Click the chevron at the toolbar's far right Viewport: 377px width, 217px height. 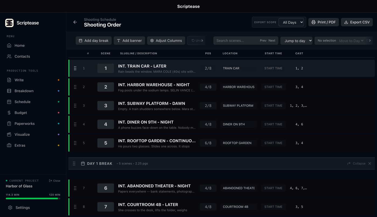tap(370, 40)
